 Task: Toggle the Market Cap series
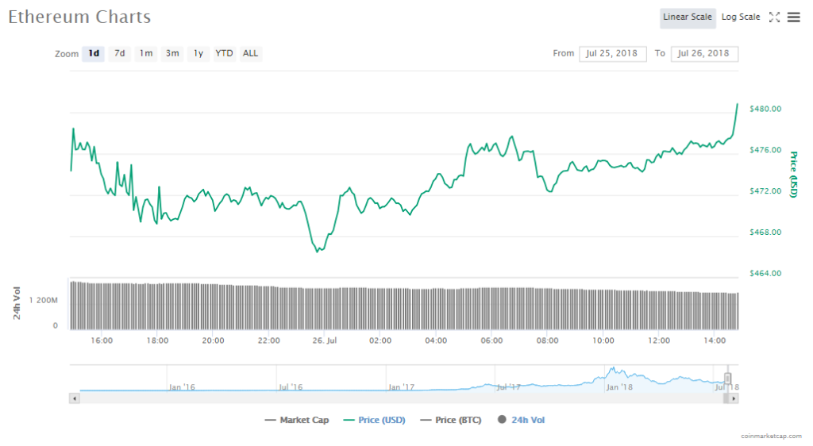[x=298, y=420]
